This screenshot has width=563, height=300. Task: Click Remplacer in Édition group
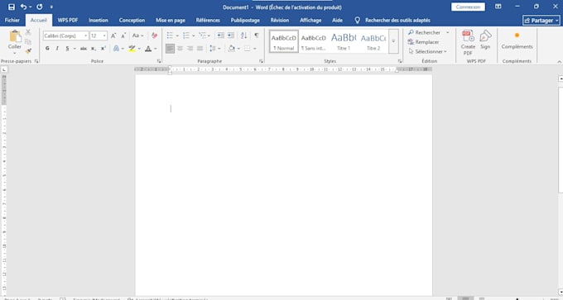tap(424, 42)
